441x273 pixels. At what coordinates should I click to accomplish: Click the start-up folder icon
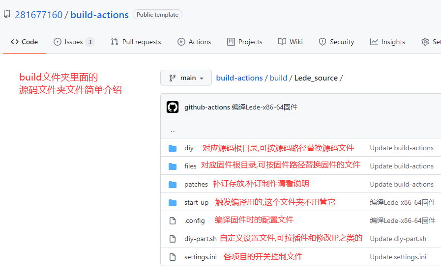pos(173,203)
